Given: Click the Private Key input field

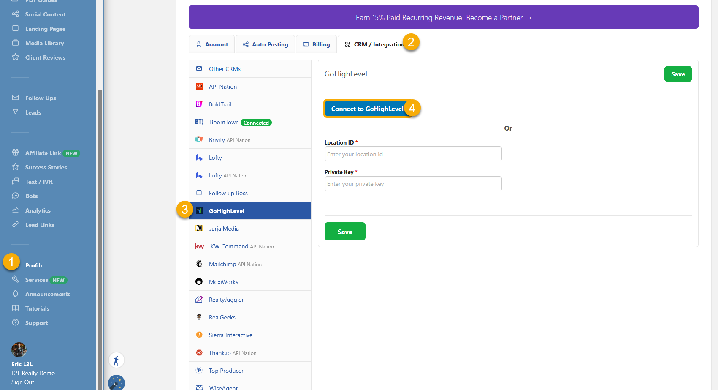Looking at the screenshot, I should 413,184.
